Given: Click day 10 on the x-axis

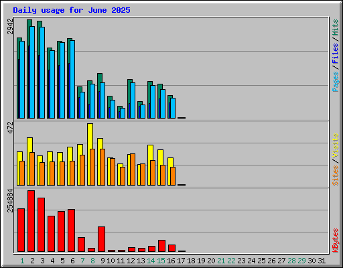Looking at the screenshot, I should click(x=111, y=261).
